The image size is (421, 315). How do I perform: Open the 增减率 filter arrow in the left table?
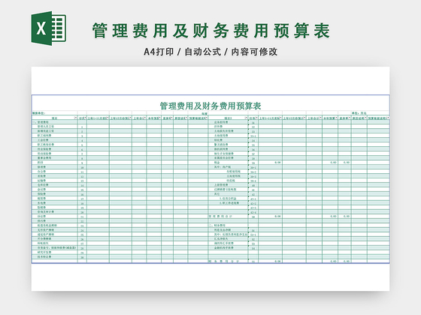172,118
